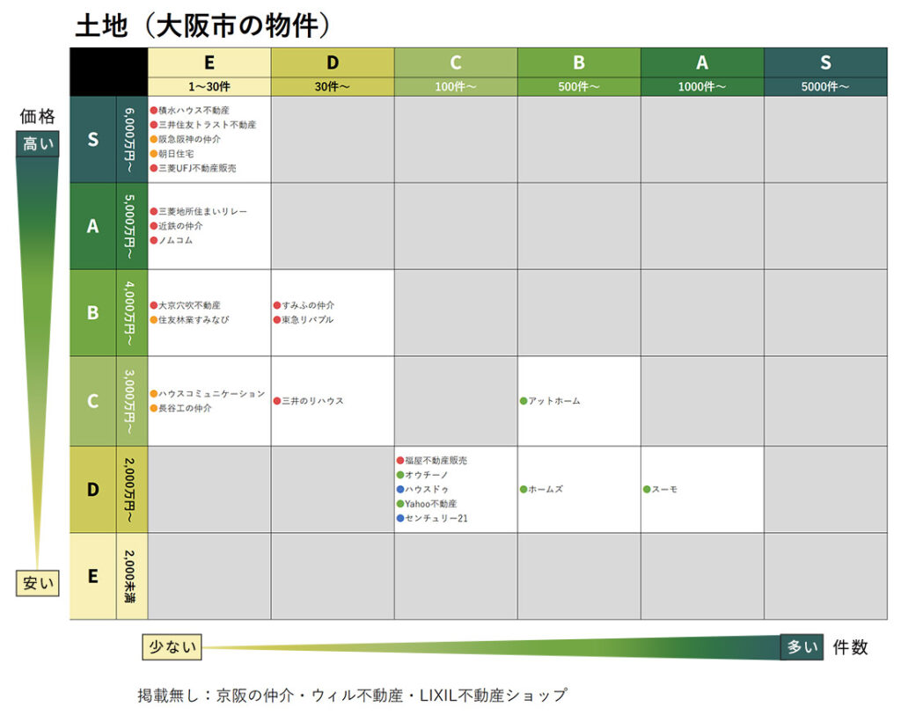Open the Yahoo!不動産 entry
Image resolution: width=901 pixels, height=722 pixels.
click(430, 504)
